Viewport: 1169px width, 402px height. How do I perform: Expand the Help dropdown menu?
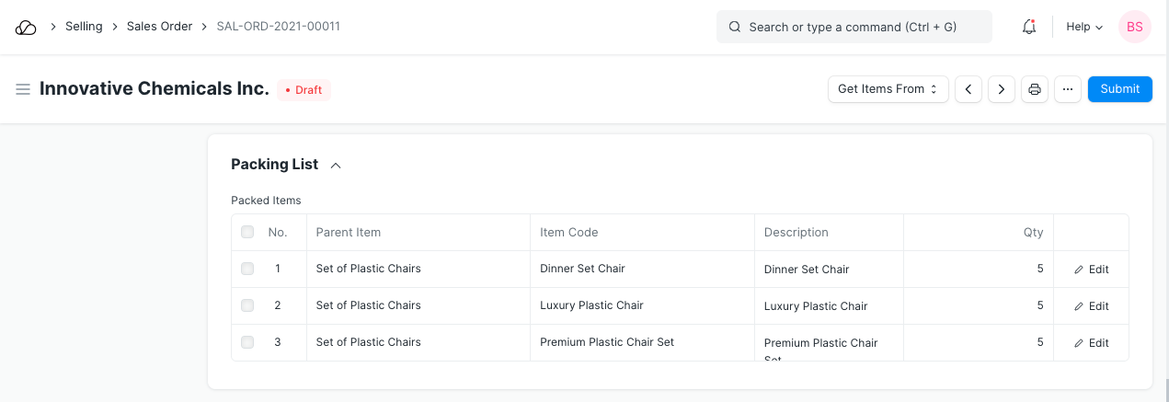[1083, 28]
